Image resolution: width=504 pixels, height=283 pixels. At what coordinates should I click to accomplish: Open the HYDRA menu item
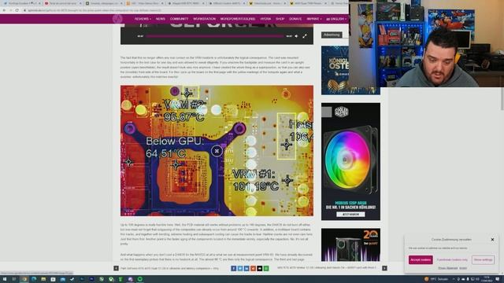coord(265,19)
